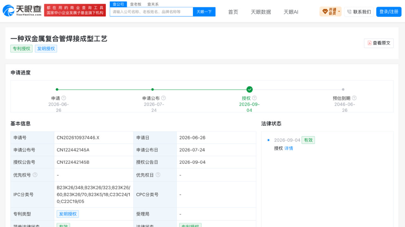Click the 申请公布 progress dot
This screenshot has height=227, width=405.
tap(153, 89)
